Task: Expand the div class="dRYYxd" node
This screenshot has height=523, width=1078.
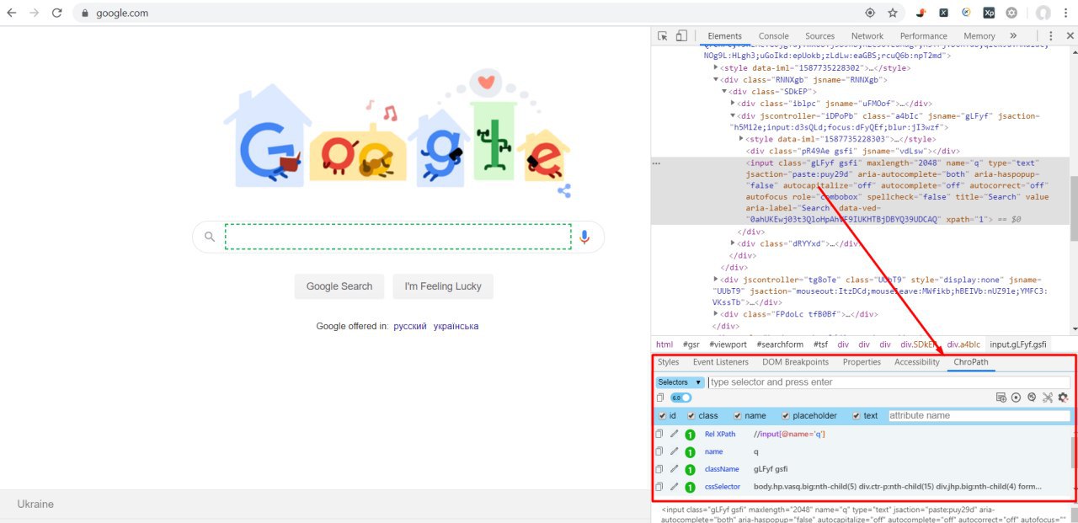Action: (x=733, y=243)
